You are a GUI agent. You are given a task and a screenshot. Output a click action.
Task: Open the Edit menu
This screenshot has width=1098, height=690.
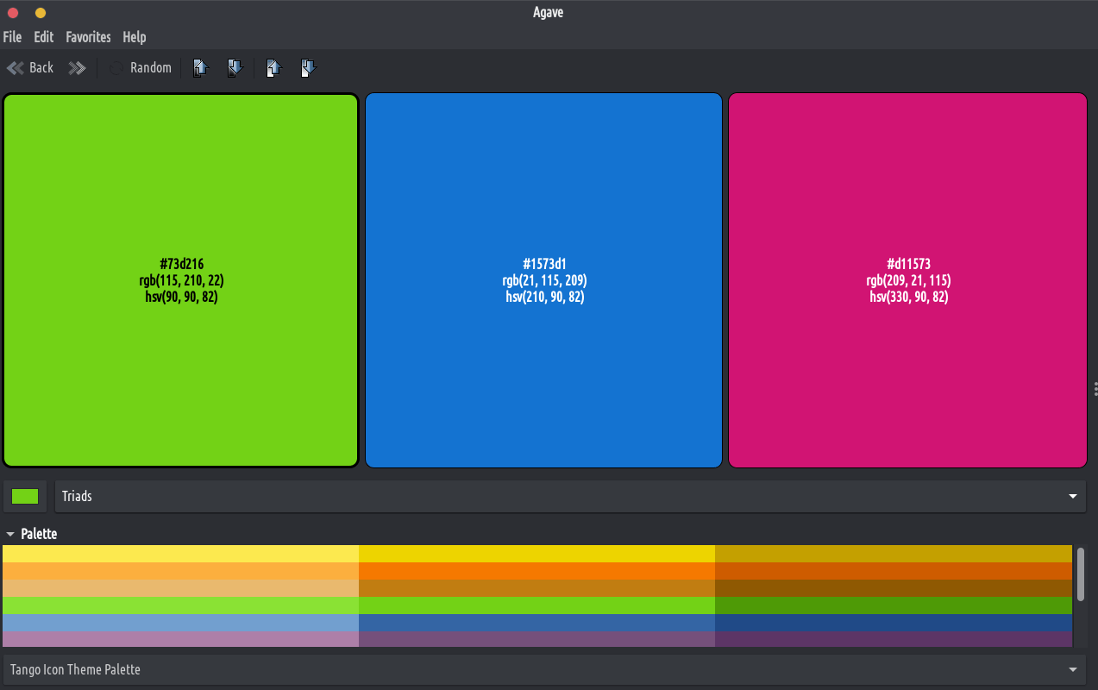[x=43, y=37]
